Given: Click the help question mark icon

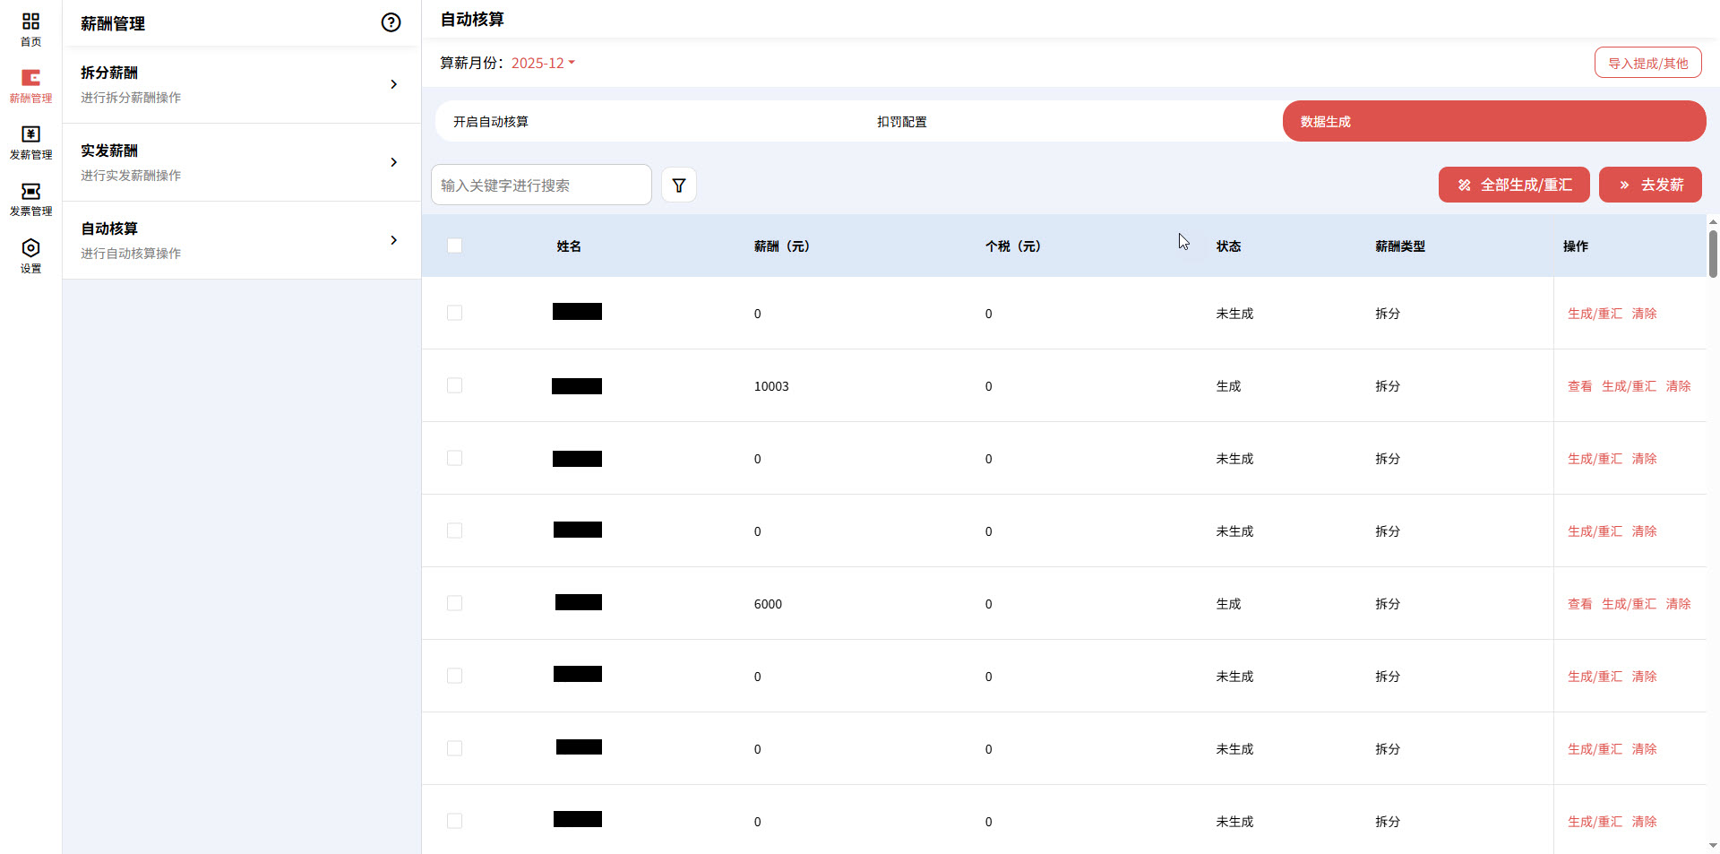Looking at the screenshot, I should (x=391, y=22).
